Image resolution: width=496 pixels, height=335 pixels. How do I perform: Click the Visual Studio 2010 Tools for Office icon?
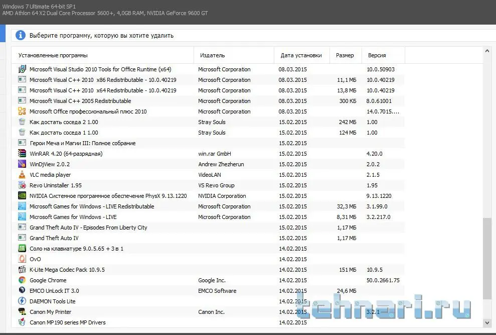(x=22, y=69)
